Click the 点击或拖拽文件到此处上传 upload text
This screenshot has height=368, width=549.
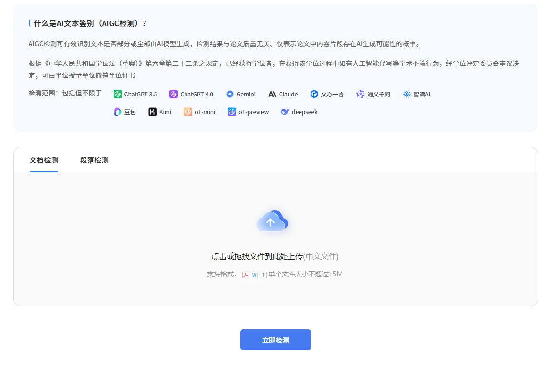coord(257,256)
